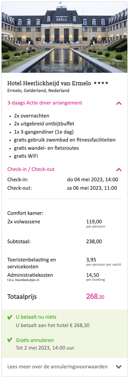Click the 2x volwassene price 119,00

[94, 221]
